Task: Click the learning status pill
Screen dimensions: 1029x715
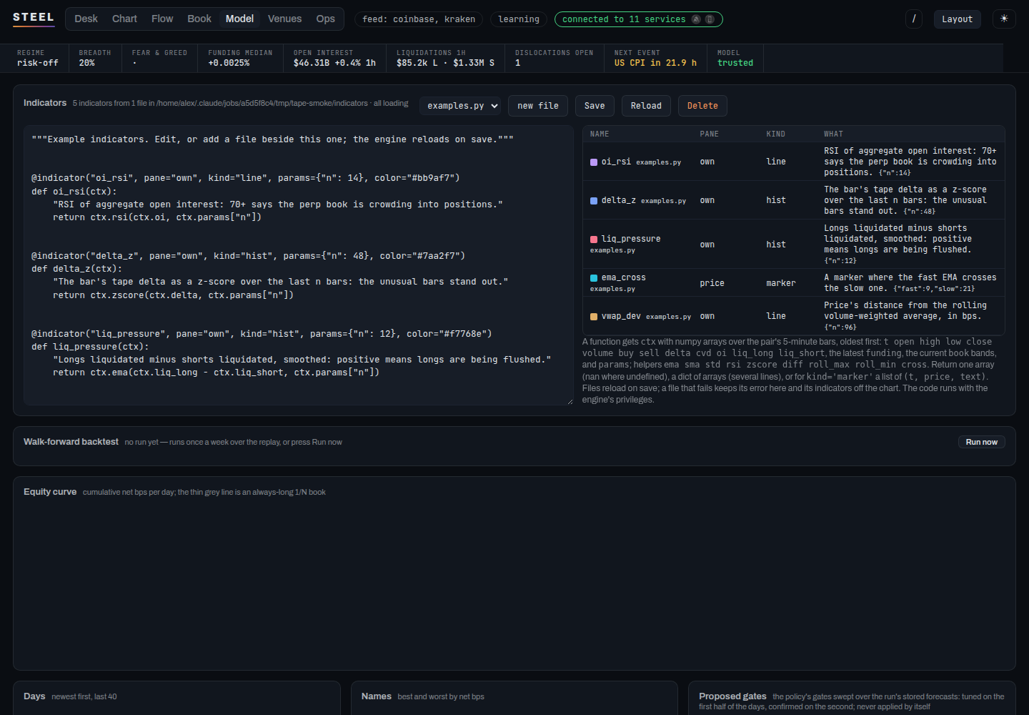Action: 519,19
